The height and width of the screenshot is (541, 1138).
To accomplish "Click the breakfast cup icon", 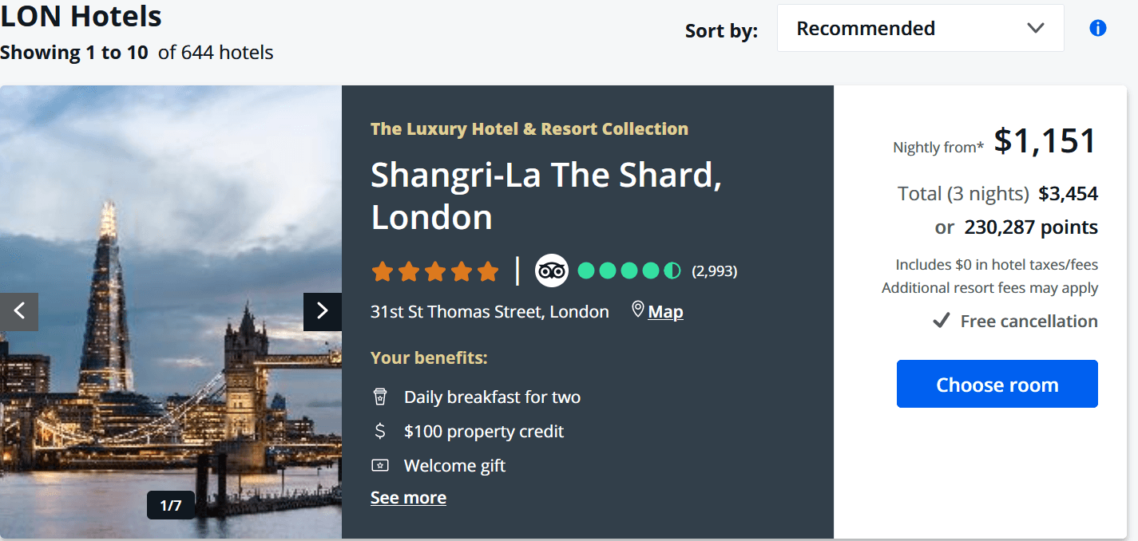I will click(x=380, y=397).
